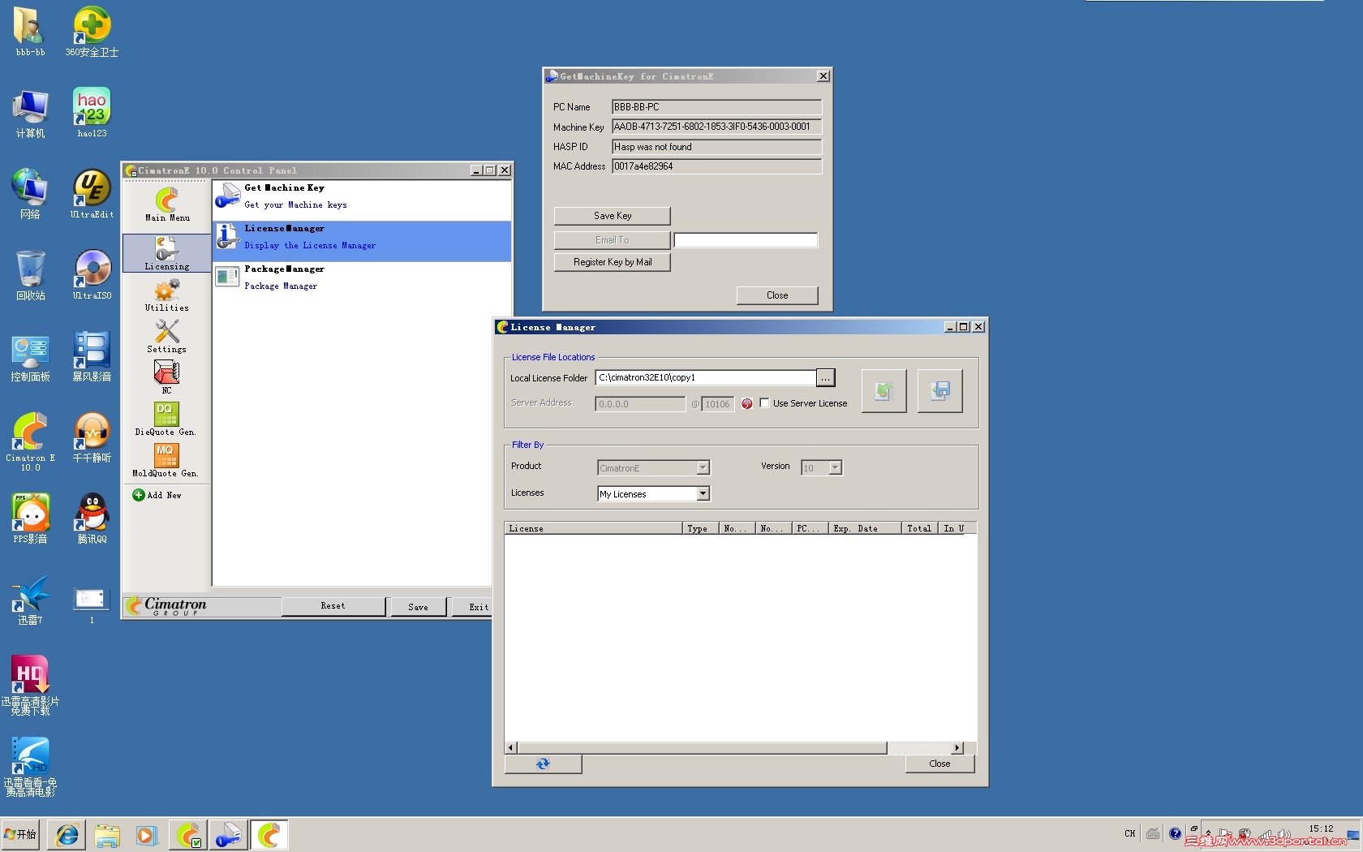Click Close in the License Manager
The image size is (1363, 852).
[939, 764]
